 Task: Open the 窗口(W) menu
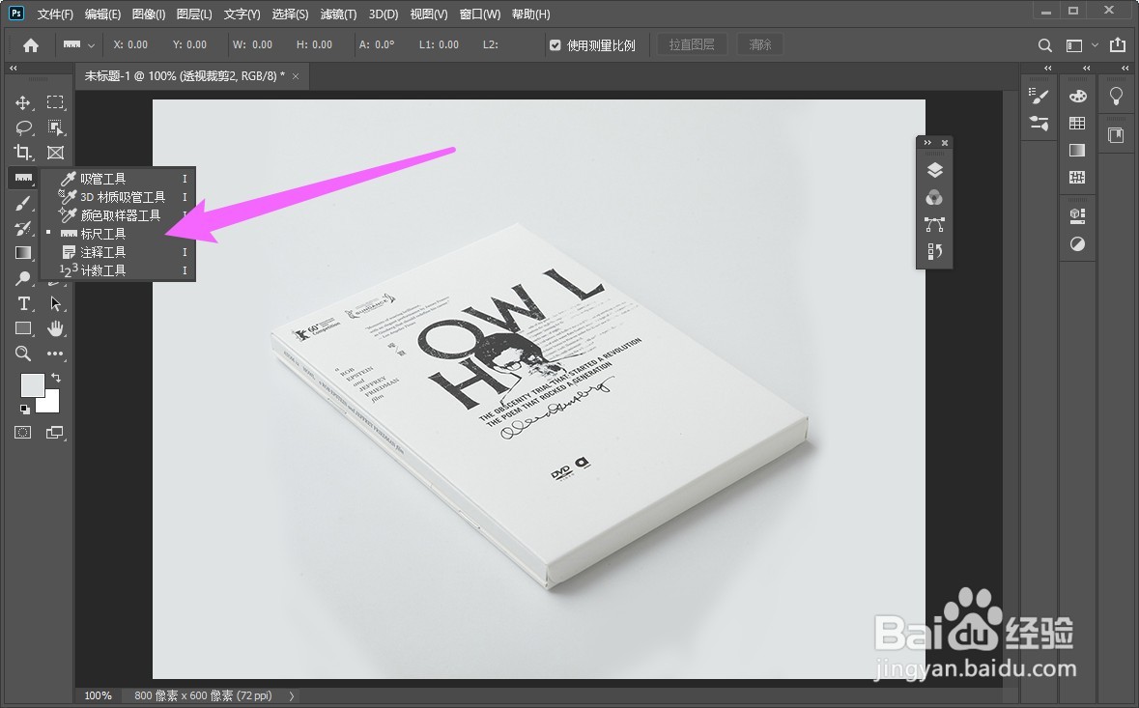(x=480, y=14)
